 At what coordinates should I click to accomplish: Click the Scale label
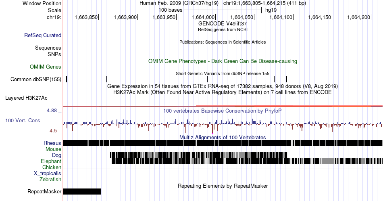coord(54,10)
